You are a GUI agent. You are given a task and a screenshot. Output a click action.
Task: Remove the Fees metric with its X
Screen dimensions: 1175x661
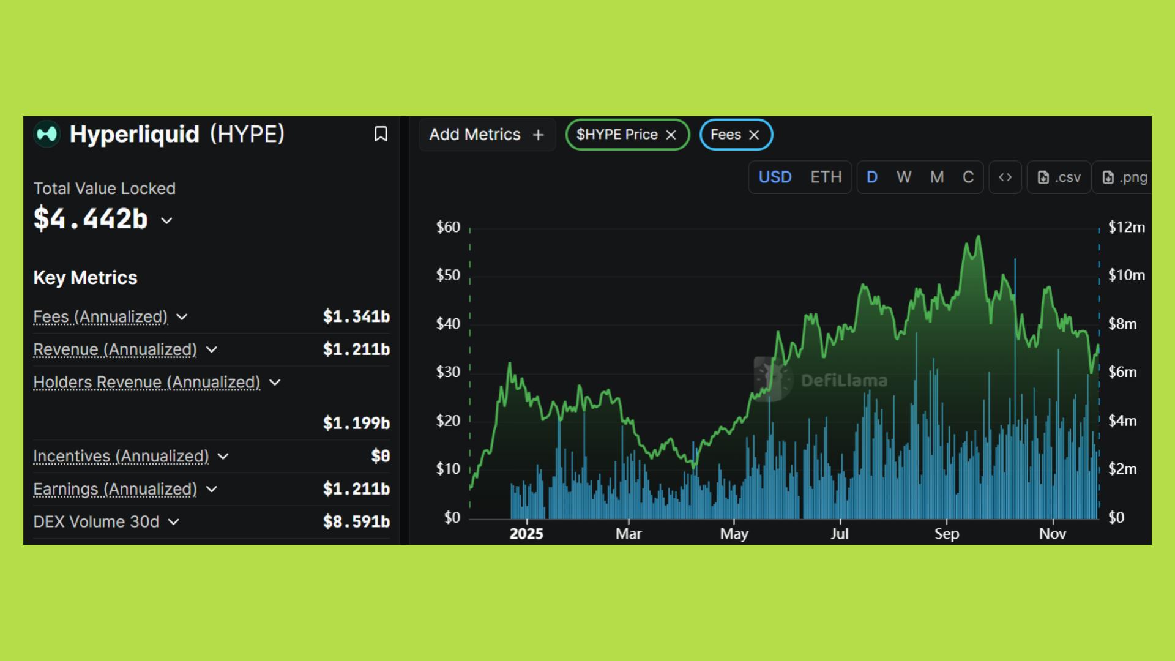point(754,135)
